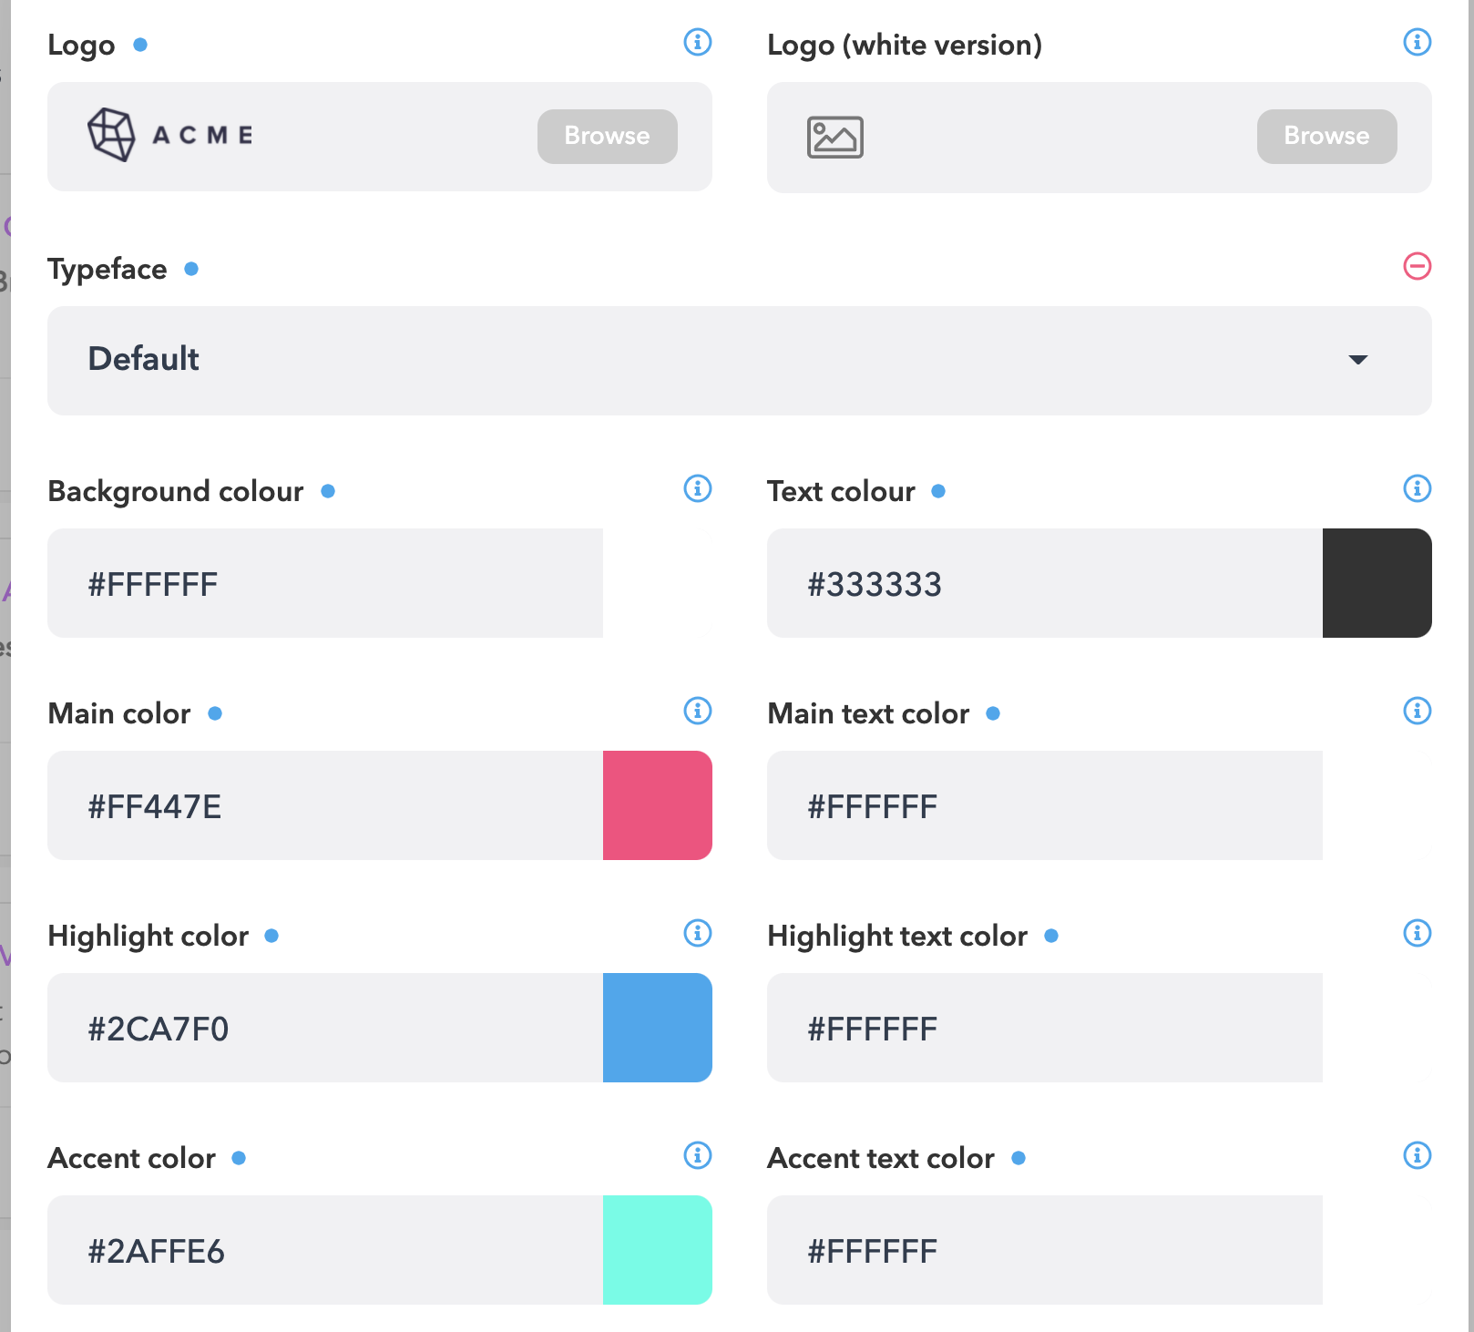Viewport: 1474px width, 1332px height.
Task: Open the Typeface Default dropdown
Action: click(x=740, y=361)
